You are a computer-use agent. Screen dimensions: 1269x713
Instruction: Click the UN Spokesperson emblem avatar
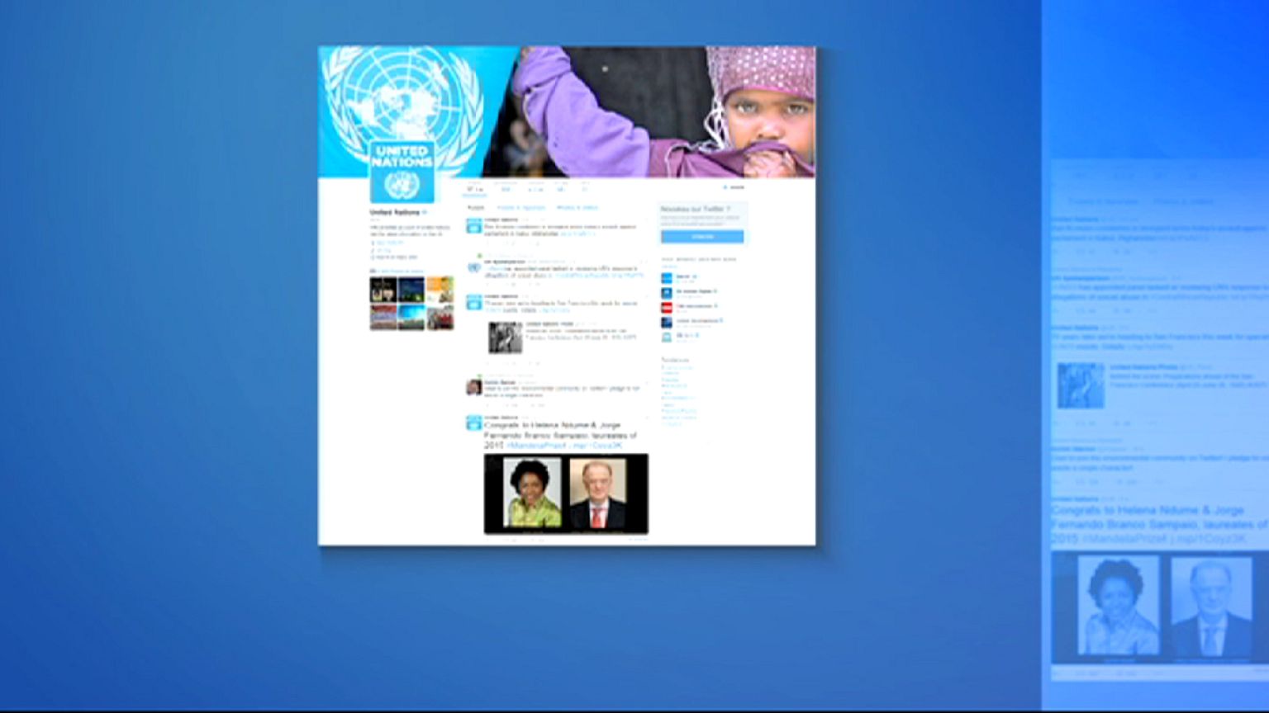pos(473,267)
